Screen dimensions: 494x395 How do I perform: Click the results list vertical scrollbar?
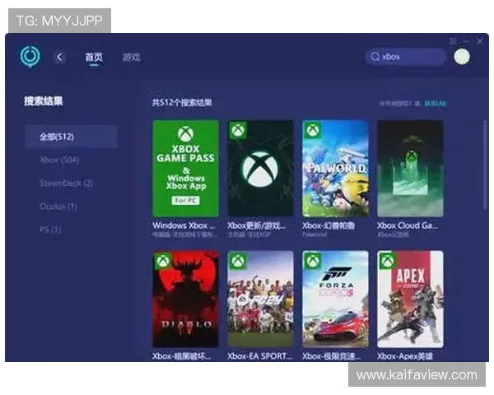click(485, 165)
